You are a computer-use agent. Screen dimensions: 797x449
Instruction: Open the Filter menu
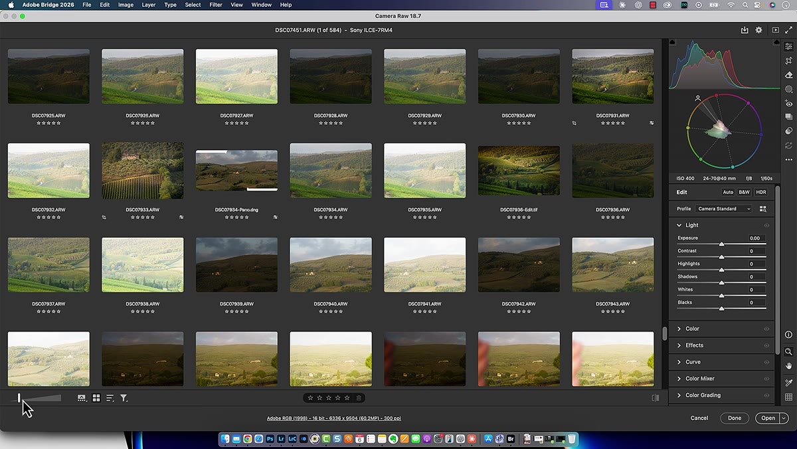pos(216,5)
